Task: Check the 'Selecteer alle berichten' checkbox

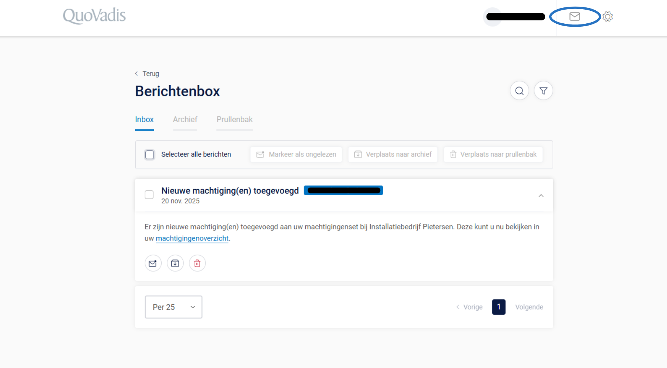Action: [x=150, y=155]
